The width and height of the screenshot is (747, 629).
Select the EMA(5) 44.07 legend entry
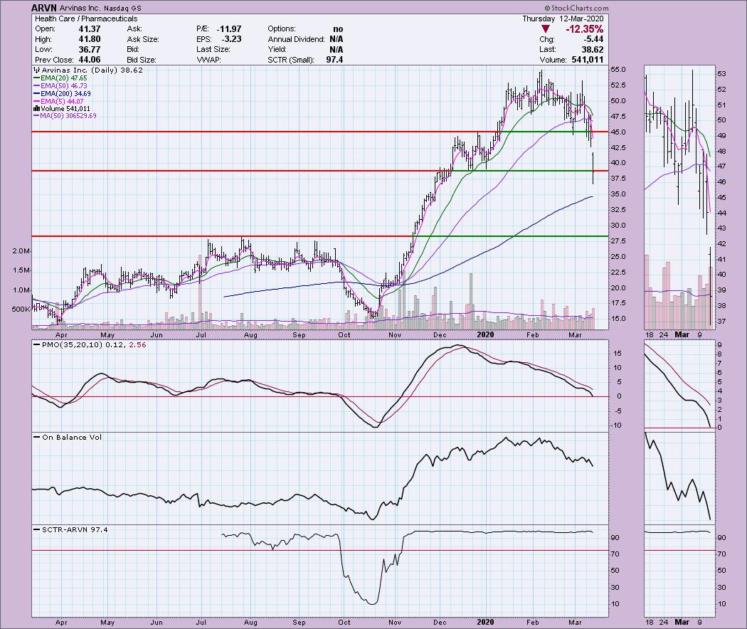58,102
